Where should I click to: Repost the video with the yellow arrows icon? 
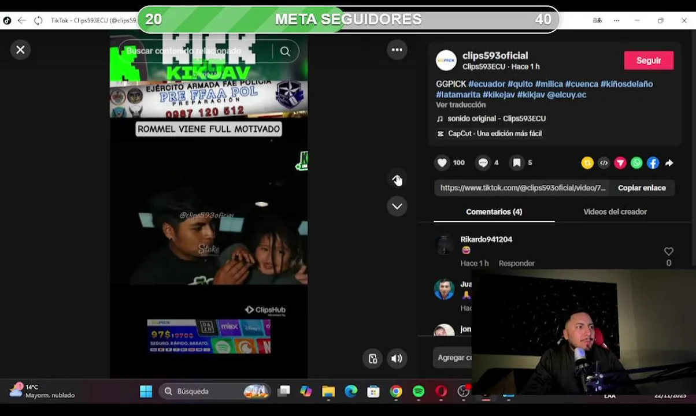click(587, 163)
